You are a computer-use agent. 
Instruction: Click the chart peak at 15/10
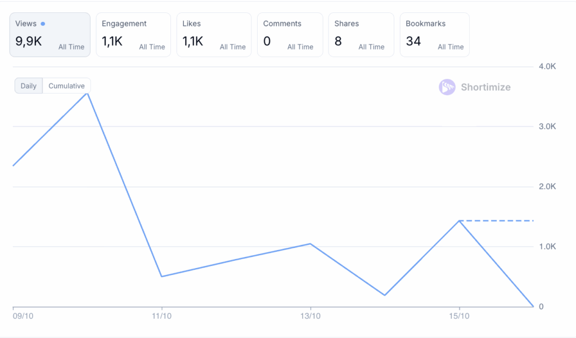(x=460, y=221)
